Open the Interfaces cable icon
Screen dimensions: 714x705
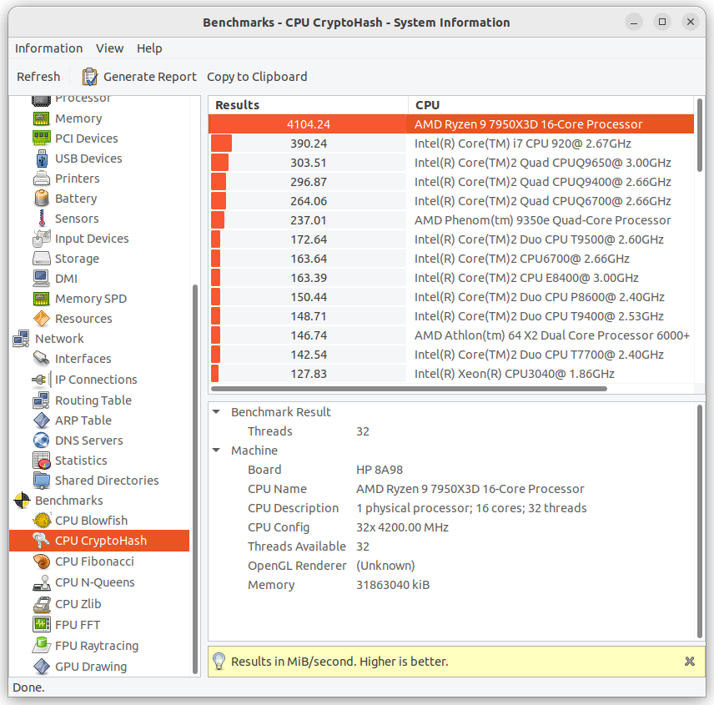41,359
